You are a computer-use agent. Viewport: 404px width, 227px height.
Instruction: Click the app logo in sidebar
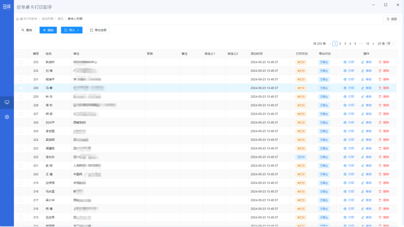tap(7, 7)
